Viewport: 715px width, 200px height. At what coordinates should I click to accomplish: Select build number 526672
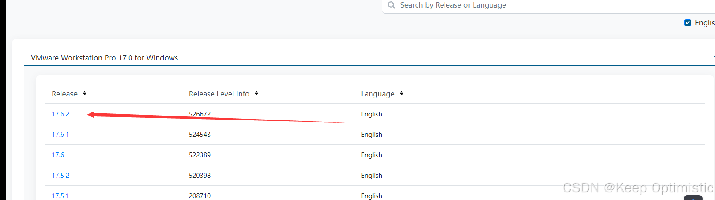click(x=200, y=114)
